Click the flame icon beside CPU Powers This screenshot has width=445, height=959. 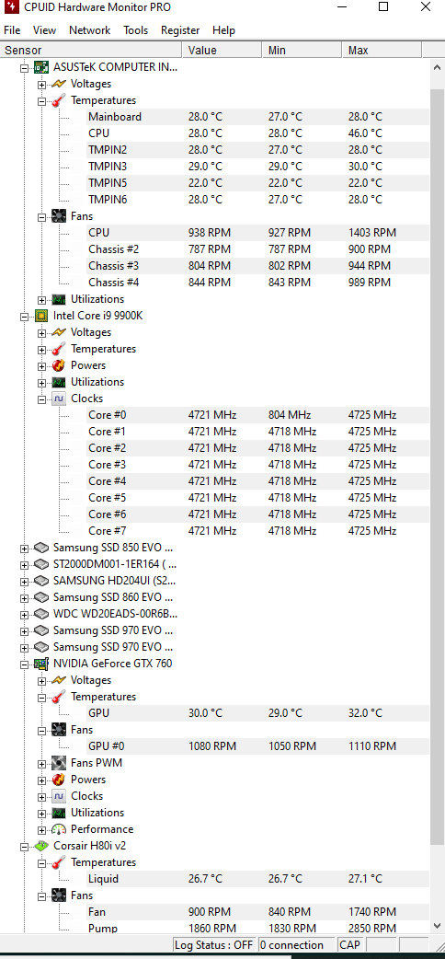(x=59, y=365)
